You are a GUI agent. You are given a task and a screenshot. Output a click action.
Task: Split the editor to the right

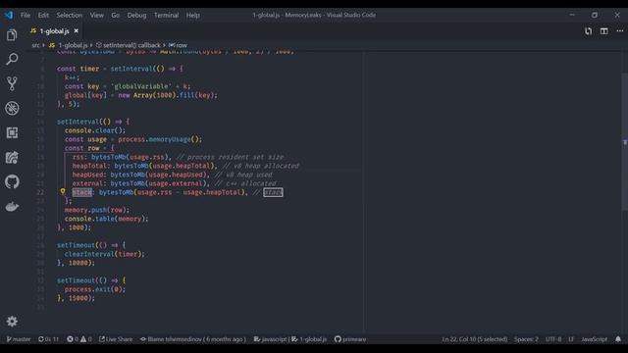604,30
